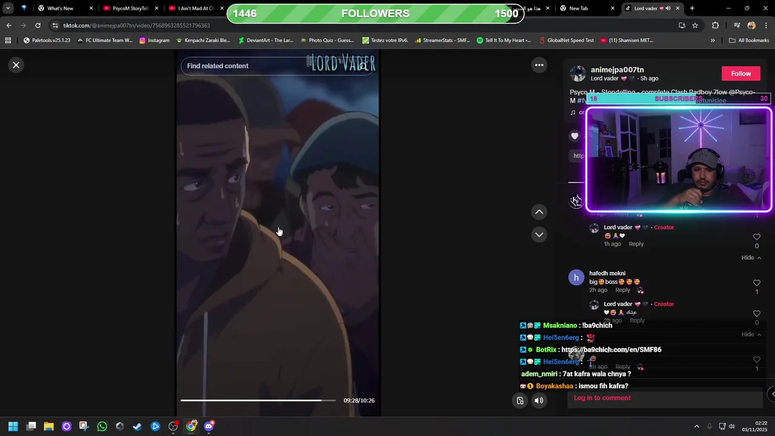Go back in Chrome

(8, 25)
